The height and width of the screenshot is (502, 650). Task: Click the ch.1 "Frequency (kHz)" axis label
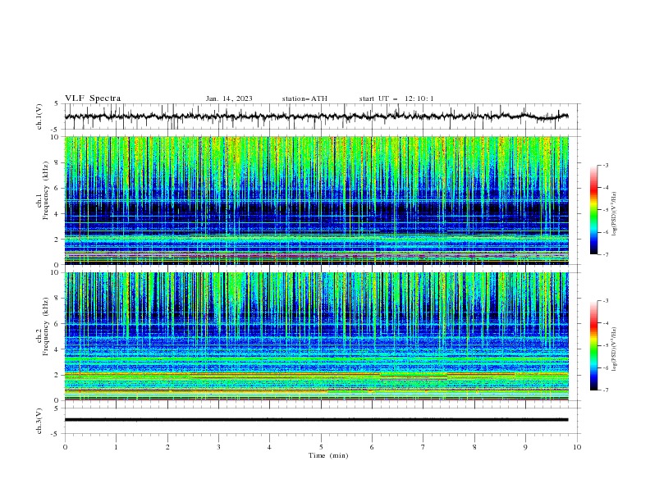point(46,189)
